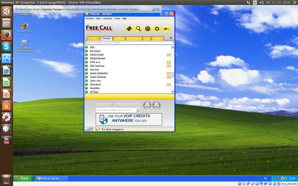Click the smiley face icon in FreeCall
298x186 pixels.
coord(148,29)
